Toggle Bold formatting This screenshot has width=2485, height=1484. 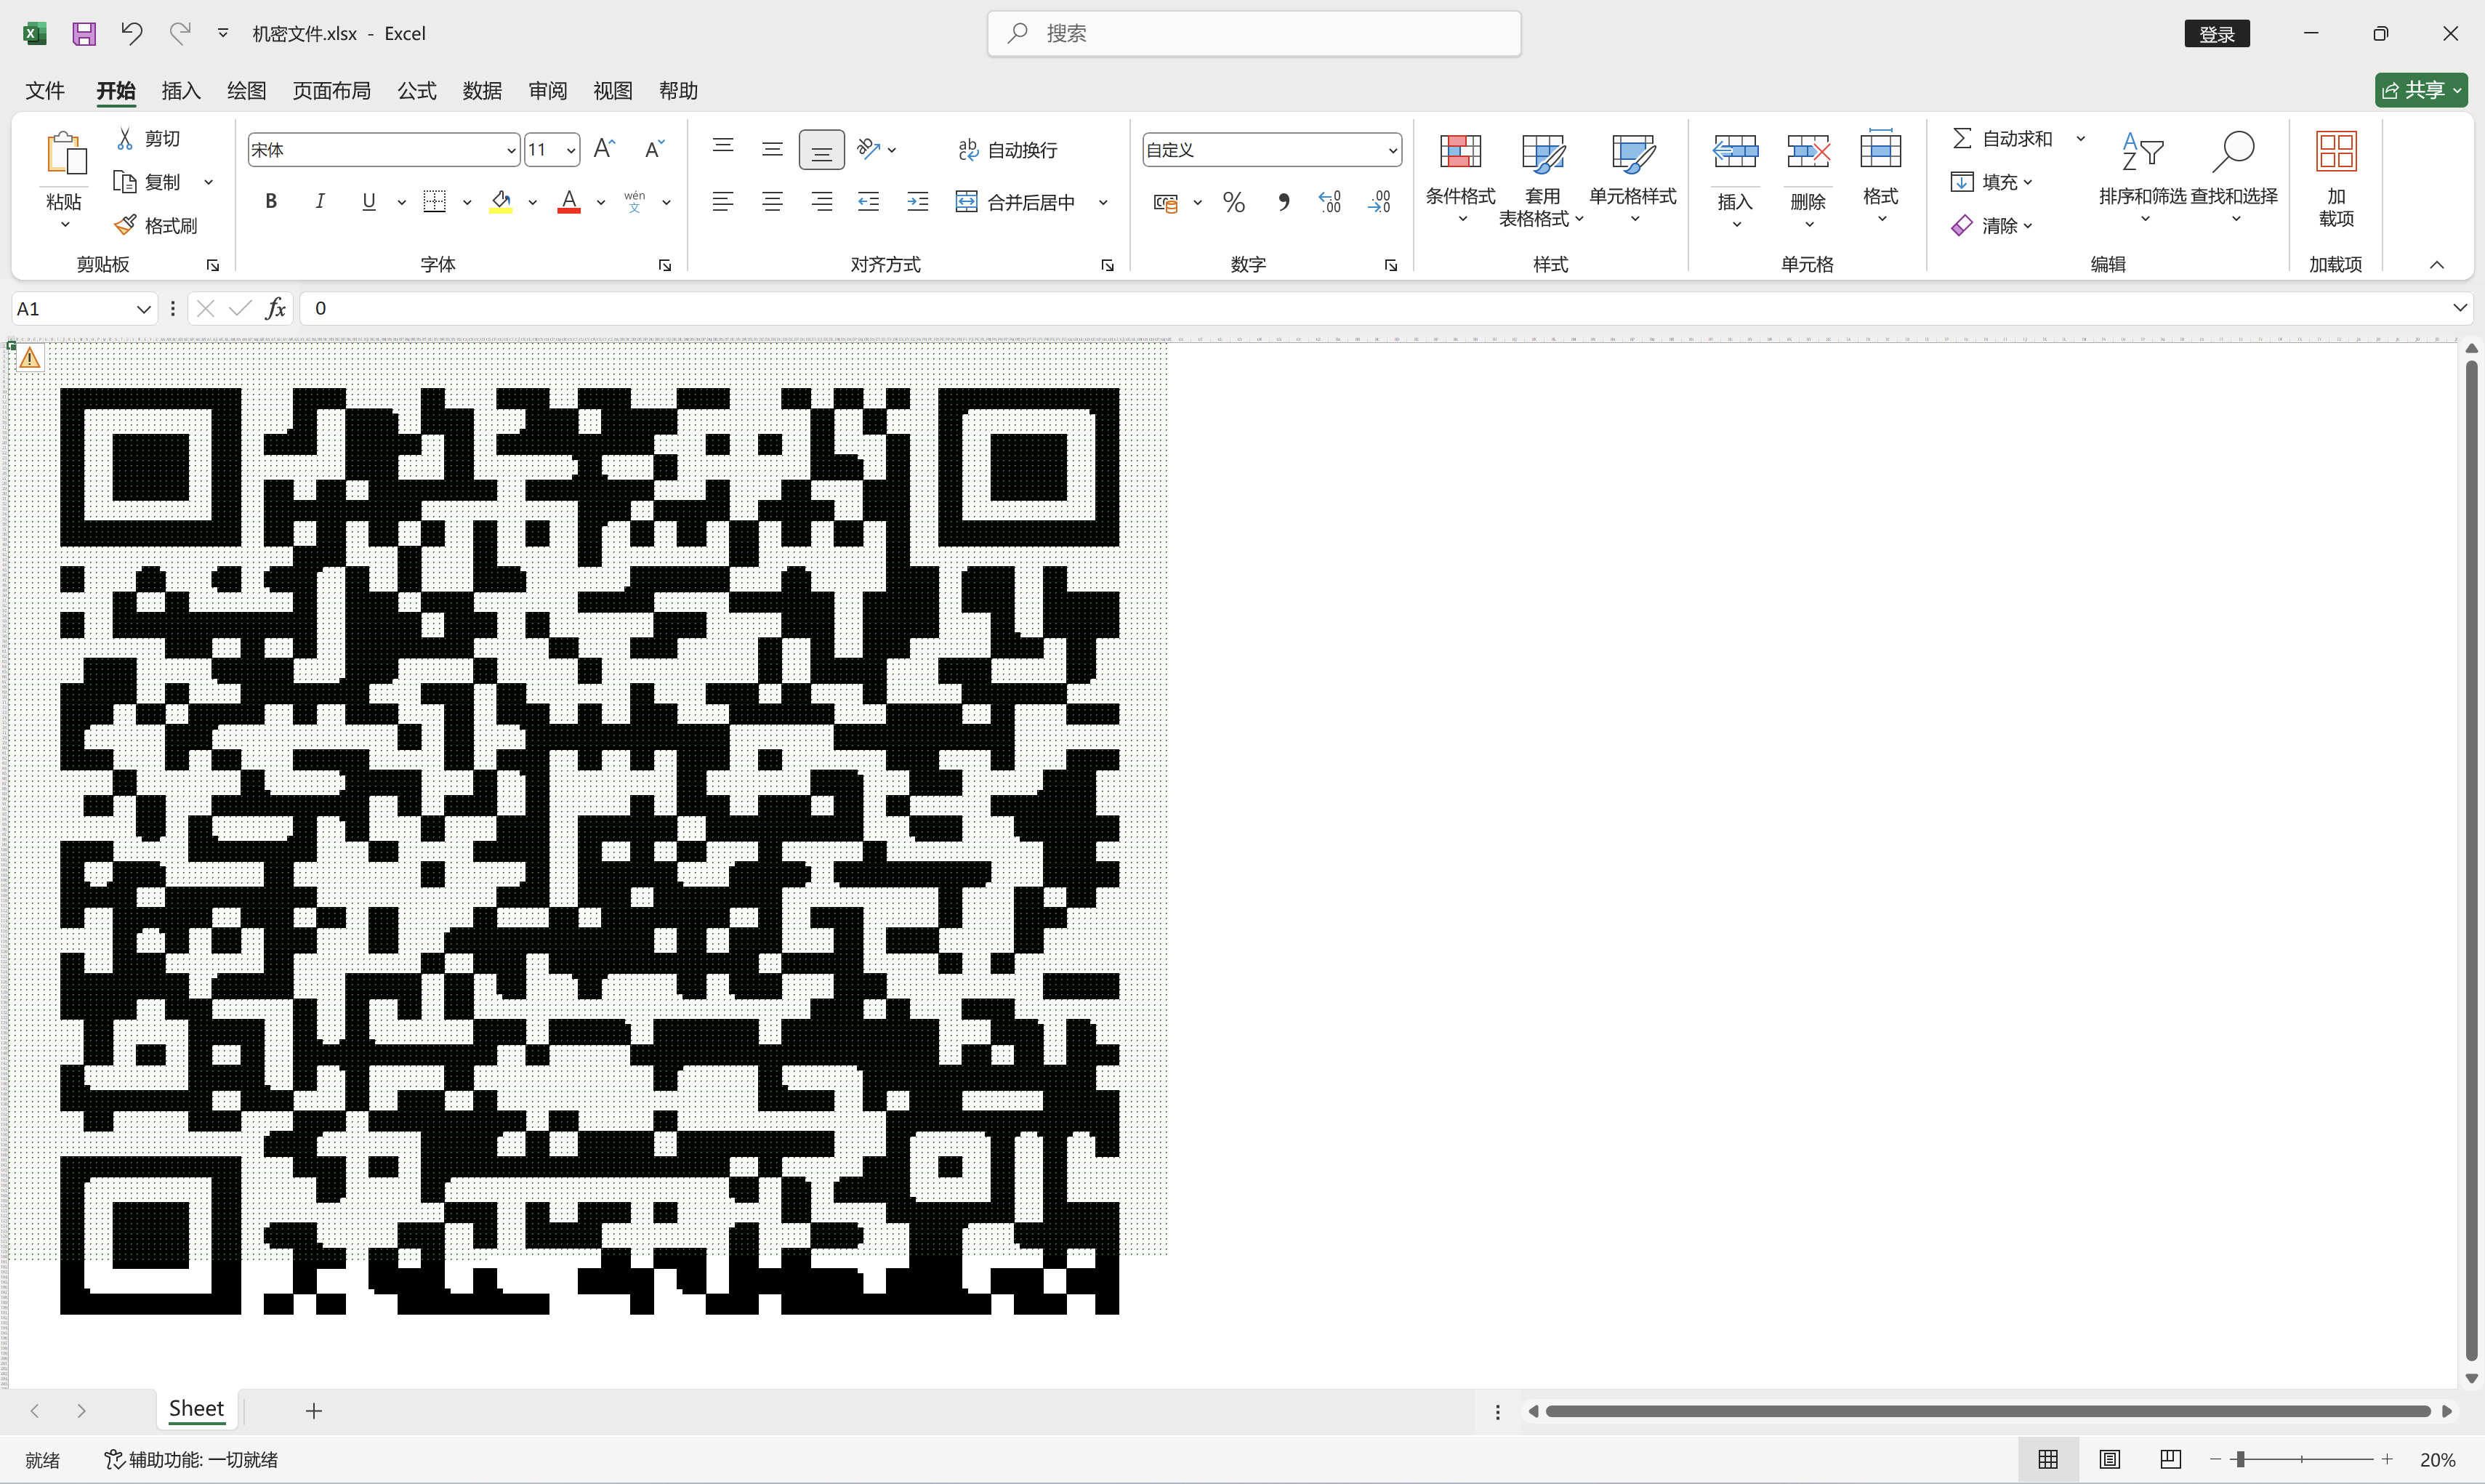click(x=271, y=202)
